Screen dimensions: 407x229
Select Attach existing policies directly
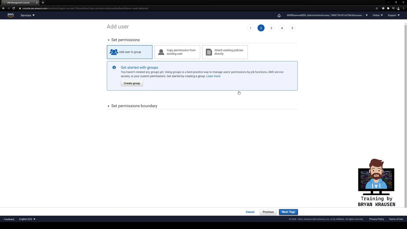coord(225,52)
